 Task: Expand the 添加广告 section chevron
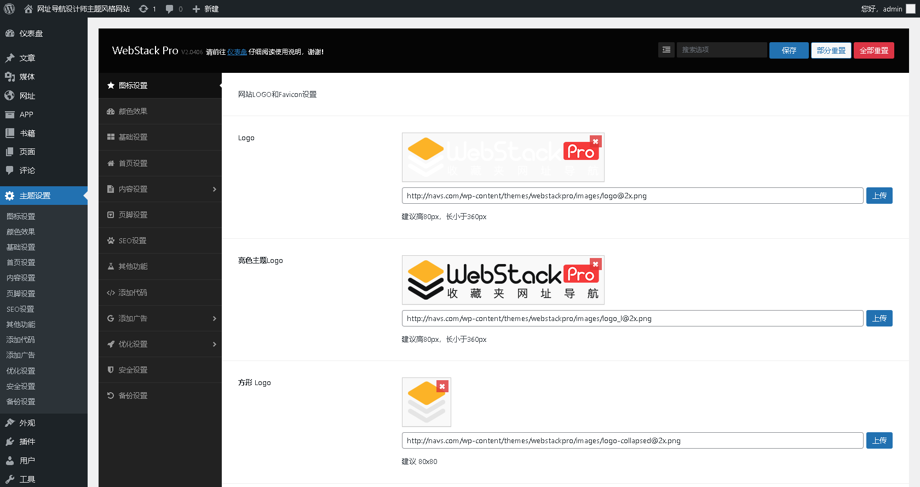[x=214, y=318]
